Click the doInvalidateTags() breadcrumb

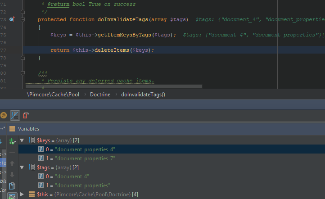[143, 95]
